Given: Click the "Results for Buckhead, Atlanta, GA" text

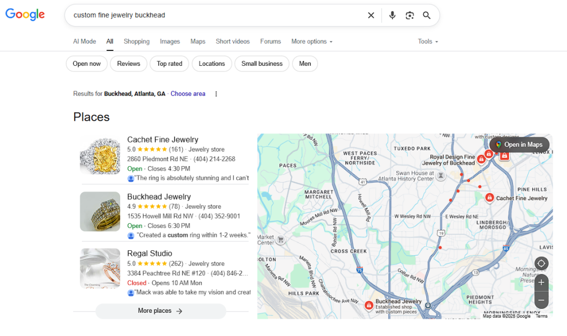Looking at the screenshot, I should (x=120, y=94).
